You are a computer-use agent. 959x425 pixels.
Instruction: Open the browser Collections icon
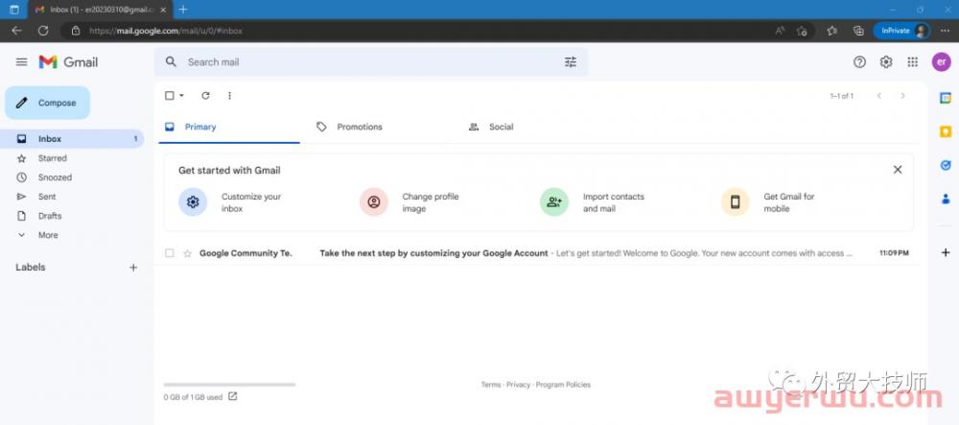858,31
